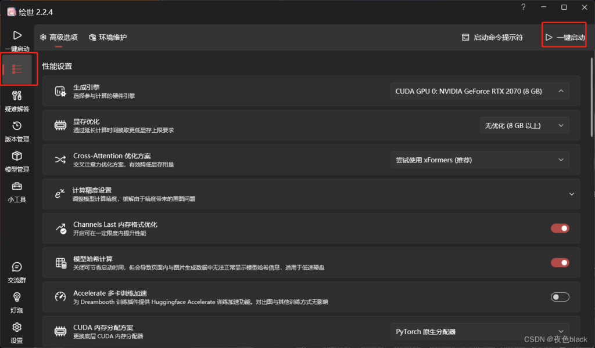Image resolution: width=595 pixels, height=348 pixels.
Task: Click the 灯泡 lightbulb sidebar icon
Action: (x=17, y=302)
